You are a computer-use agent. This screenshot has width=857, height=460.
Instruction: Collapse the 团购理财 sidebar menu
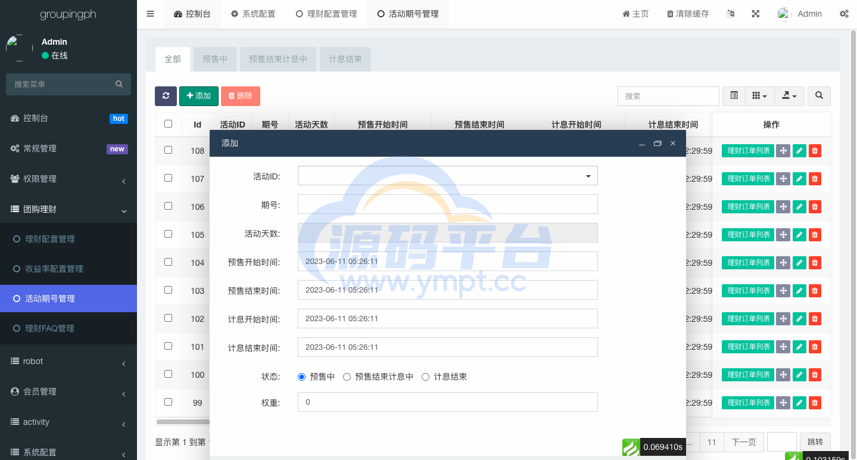(x=68, y=209)
